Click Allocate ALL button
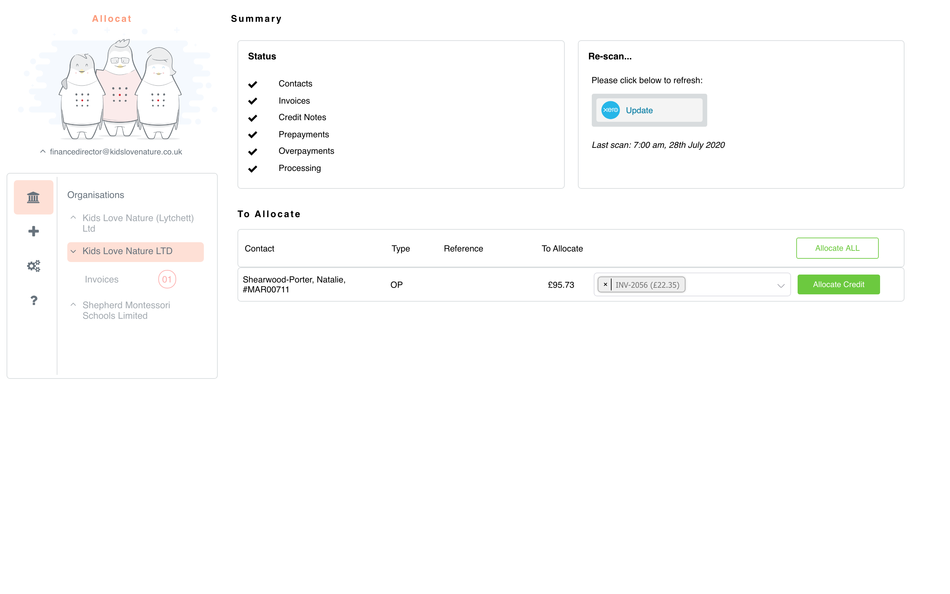 point(837,248)
